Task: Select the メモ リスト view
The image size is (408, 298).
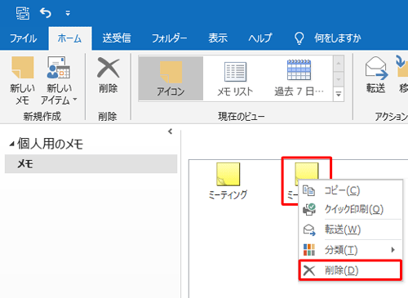Action: tap(235, 78)
